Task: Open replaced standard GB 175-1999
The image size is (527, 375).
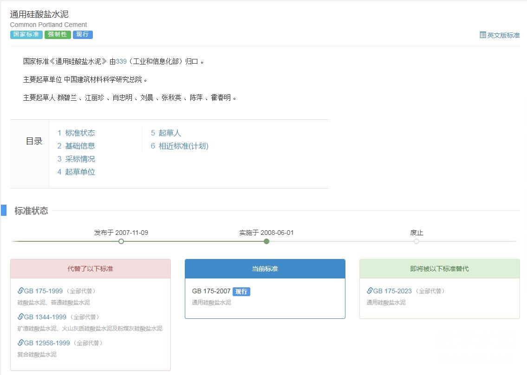Action: (43, 291)
